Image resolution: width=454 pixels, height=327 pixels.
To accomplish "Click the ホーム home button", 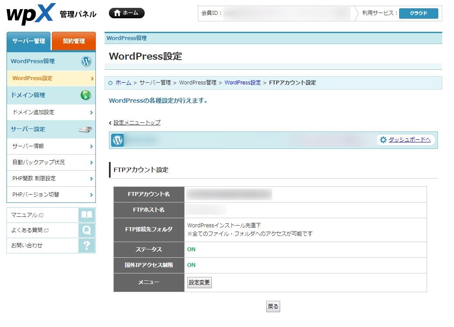I will (126, 13).
